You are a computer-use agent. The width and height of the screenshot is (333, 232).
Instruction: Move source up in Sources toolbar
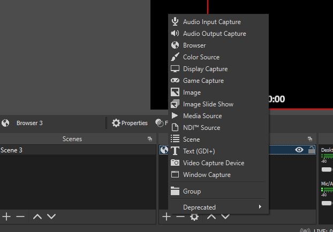click(211, 216)
